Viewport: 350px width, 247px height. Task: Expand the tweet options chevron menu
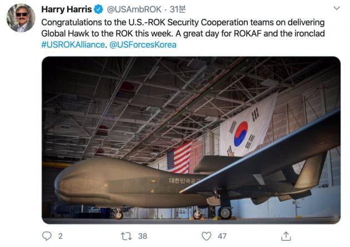point(336,8)
